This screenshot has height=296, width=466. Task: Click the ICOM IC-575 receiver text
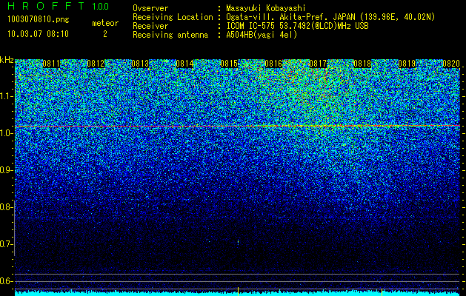point(297,26)
